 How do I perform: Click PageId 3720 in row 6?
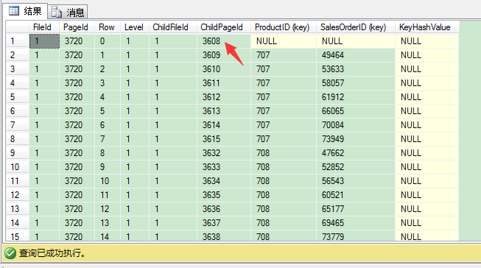coord(77,111)
